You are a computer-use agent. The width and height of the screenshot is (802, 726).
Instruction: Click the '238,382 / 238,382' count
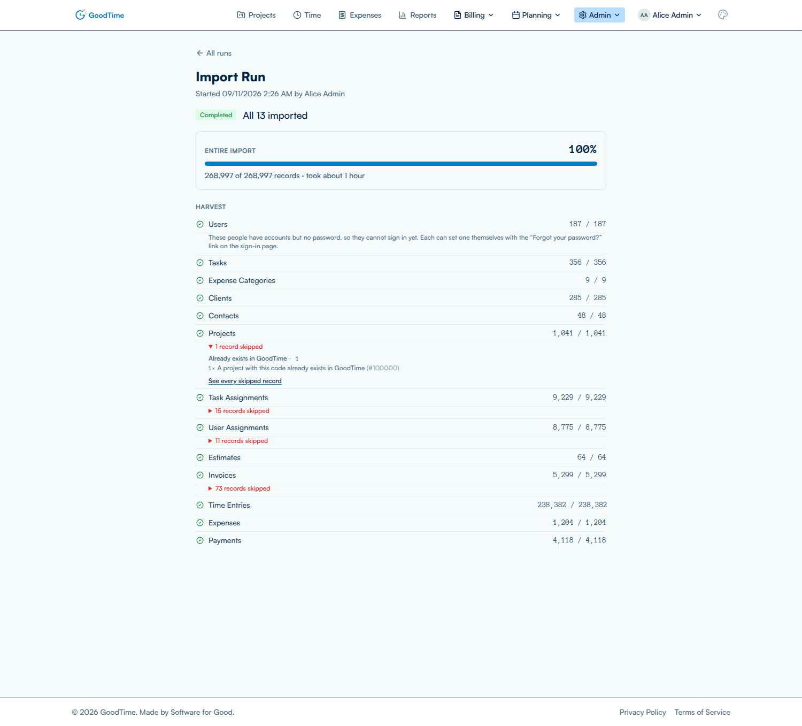click(572, 505)
